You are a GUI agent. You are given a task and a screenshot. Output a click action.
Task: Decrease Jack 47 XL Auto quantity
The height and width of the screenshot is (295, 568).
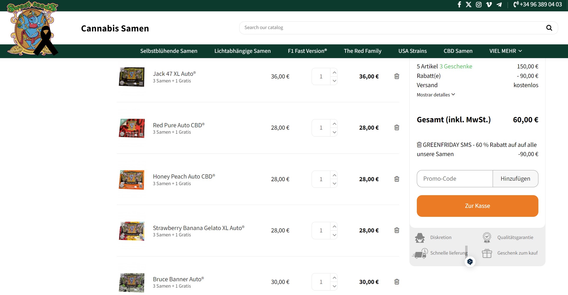click(x=334, y=81)
